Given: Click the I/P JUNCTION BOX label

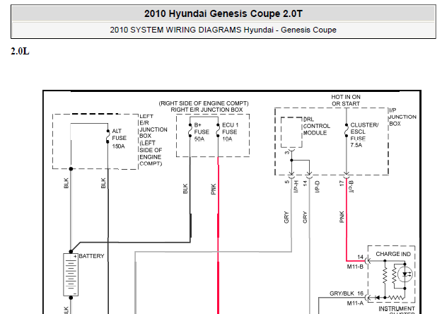Looking at the screenshot, I should (x=402, y=117).
